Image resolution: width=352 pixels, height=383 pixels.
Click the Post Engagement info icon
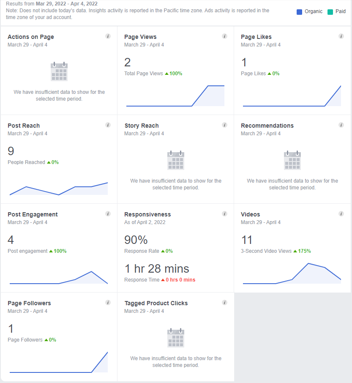[108, 214]
